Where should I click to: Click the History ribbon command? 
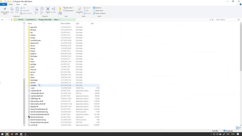(87, 14)
